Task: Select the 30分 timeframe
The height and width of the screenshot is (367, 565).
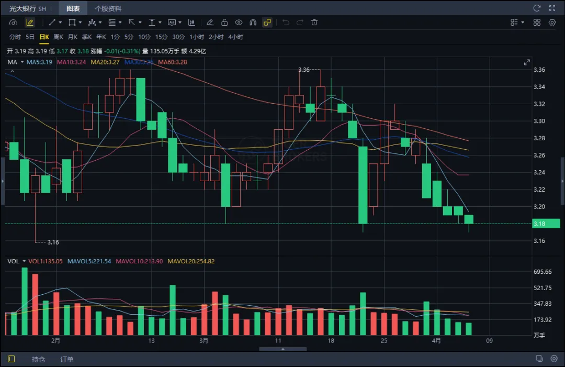Action: 178,37
